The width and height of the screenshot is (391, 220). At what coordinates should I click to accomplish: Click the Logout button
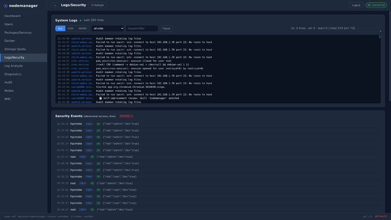(x=356, y=5)
